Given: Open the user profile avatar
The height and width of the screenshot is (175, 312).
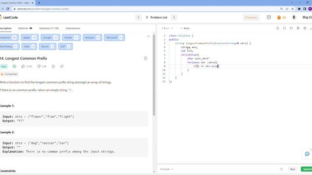Looking at the screenshot, I should click(x=294, y=17).
